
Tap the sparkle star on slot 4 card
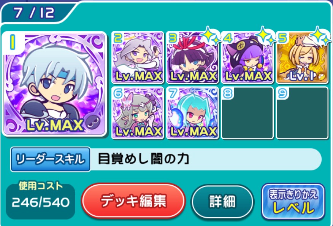pyautogui.click(x=266, y=36)
